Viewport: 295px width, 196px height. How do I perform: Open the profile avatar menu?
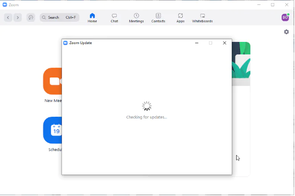285,17
